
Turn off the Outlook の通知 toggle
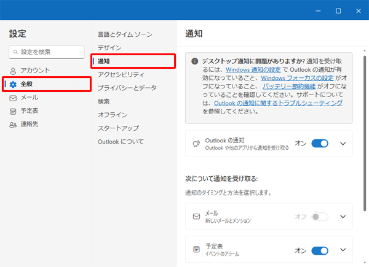pos(320,143)
